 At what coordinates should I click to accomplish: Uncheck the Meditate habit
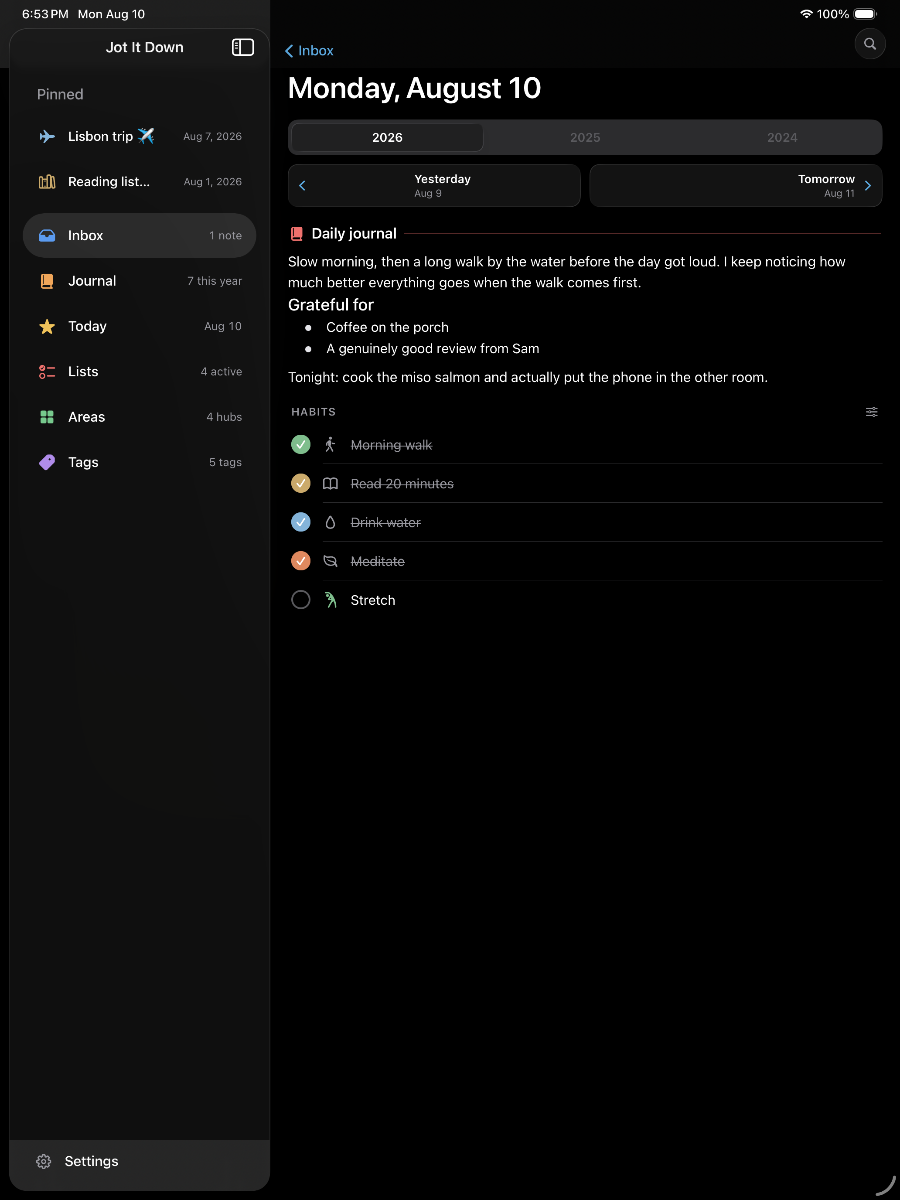[x=300, y=561]
